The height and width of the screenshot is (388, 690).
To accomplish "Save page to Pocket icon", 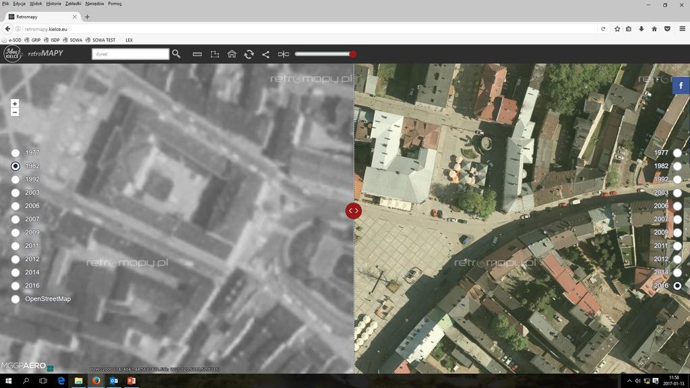I will (x=667, y=29).
